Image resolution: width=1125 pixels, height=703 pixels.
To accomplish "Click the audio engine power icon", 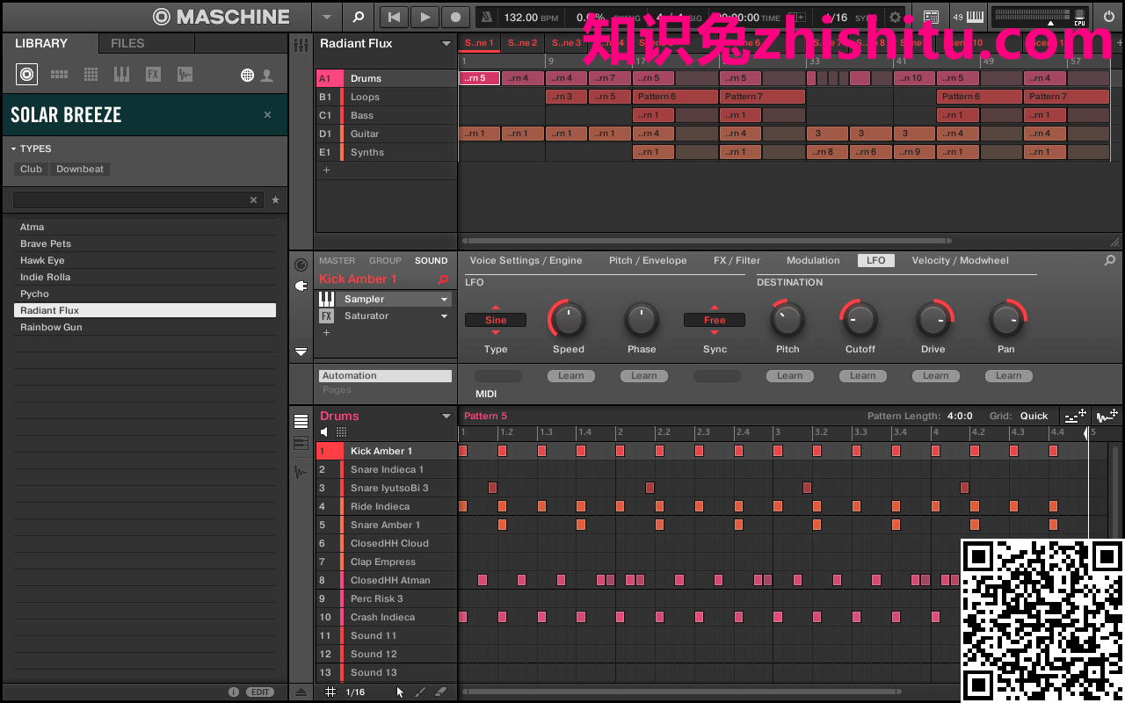I will (x=1108, y=17).
